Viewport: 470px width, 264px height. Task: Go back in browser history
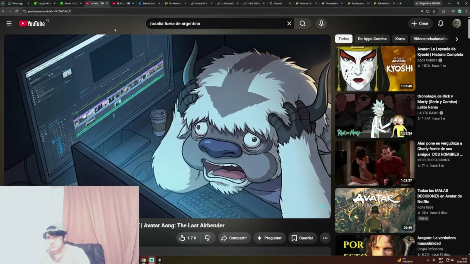[3, 11]
